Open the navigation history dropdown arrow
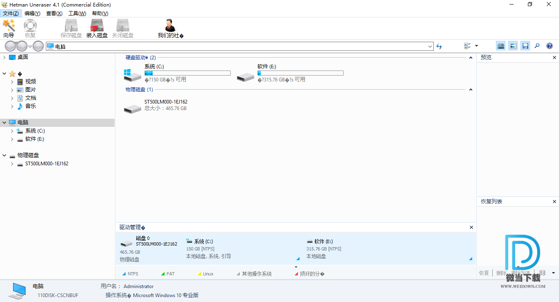The width and height of the screenshot is (559, 302). 30,47
